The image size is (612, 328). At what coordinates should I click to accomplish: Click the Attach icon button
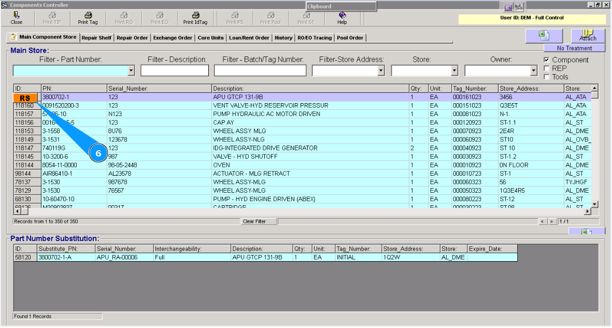(x=588, y=35)
